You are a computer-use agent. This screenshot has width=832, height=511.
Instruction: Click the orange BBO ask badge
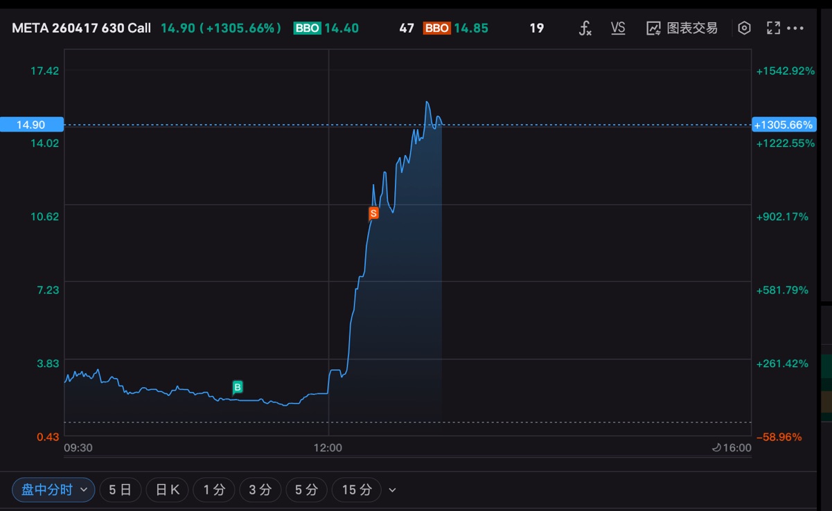pyautogui.click(x=436, y=28)
